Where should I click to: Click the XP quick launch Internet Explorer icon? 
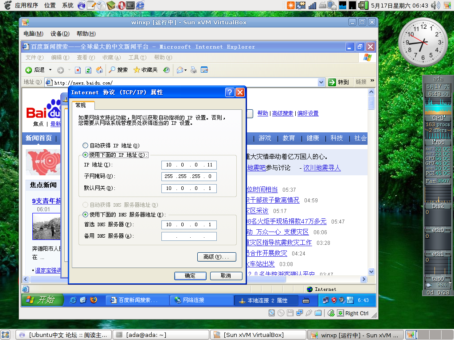tap(73, 300)
